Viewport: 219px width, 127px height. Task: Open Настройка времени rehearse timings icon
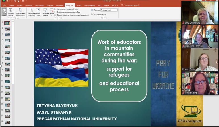(45, 11)
